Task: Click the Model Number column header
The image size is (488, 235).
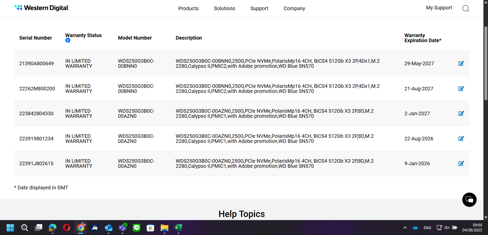Action: click(x=135, y=38)
